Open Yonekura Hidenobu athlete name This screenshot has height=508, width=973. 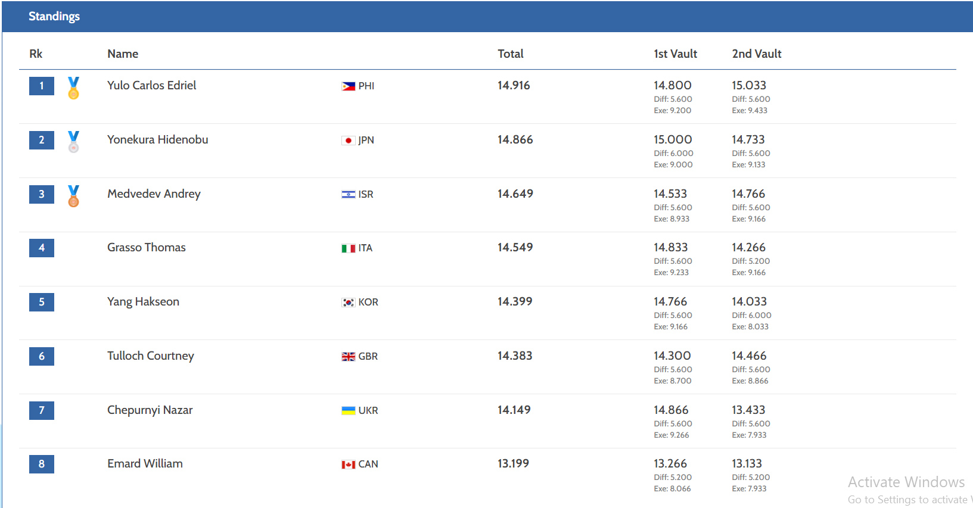click(158, 139)
